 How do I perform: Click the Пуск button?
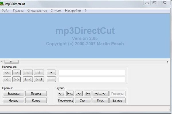[x=101, y=101]
